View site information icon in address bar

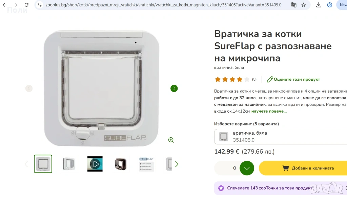[40, 5]
